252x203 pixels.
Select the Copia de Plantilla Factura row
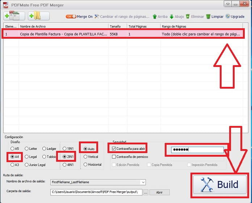pyautogui.click(x=123, y=34)
